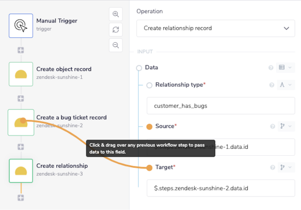Select the Create a bug ticket record step
Image resolution: width=301 pixels, height=210 pixels.
21,122
